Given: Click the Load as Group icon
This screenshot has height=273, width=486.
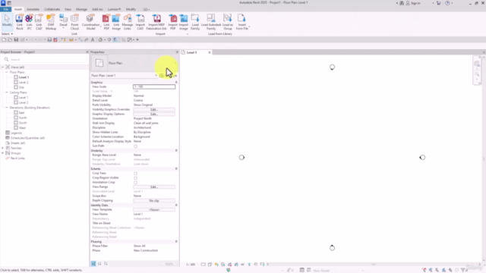Looking at the screenshot, I should click(228, 22).
